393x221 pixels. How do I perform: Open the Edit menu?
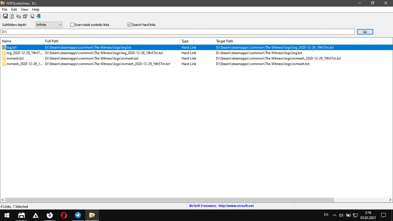click(x=14, y=10)
